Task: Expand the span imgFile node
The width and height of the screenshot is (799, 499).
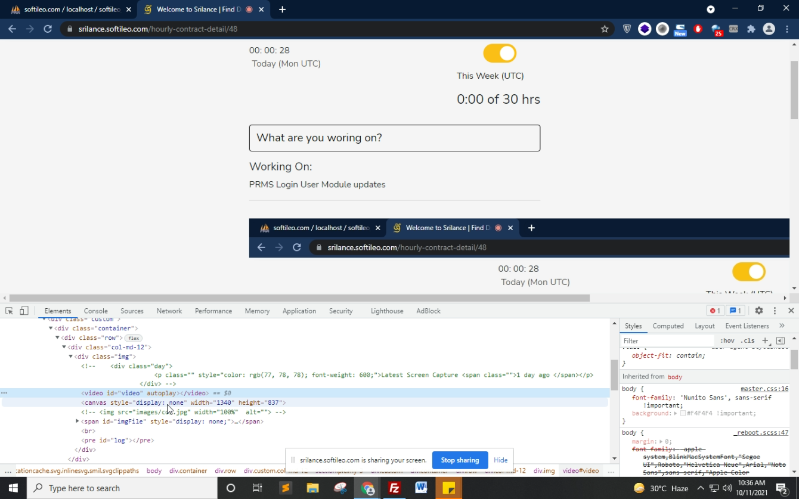Action: tap(78, 421)
